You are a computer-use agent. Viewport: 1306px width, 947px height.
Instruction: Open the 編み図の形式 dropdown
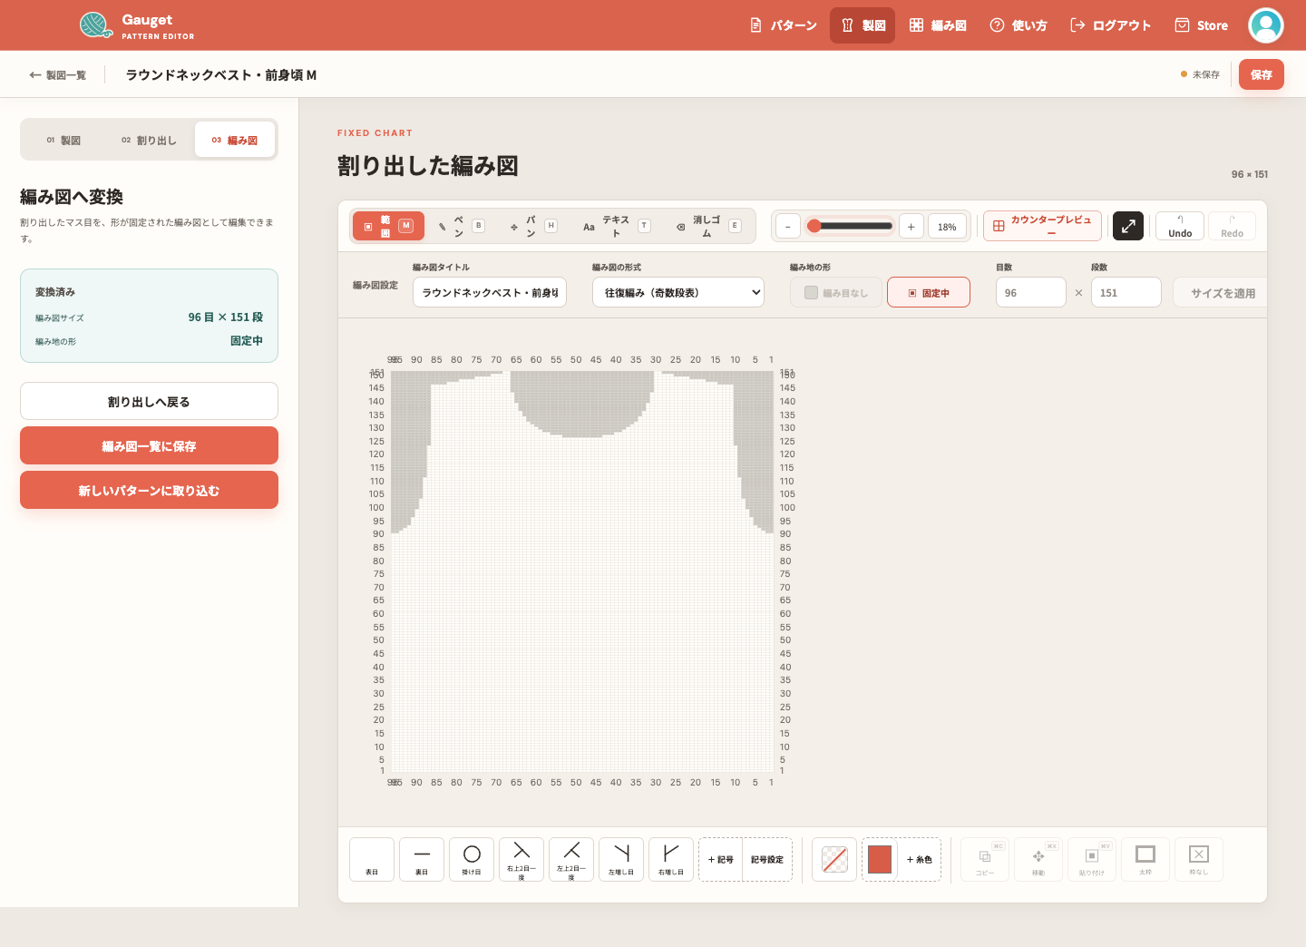678,293
